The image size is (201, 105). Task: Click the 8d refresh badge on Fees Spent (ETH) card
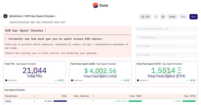pyautogui.click(x=192, y=80)
